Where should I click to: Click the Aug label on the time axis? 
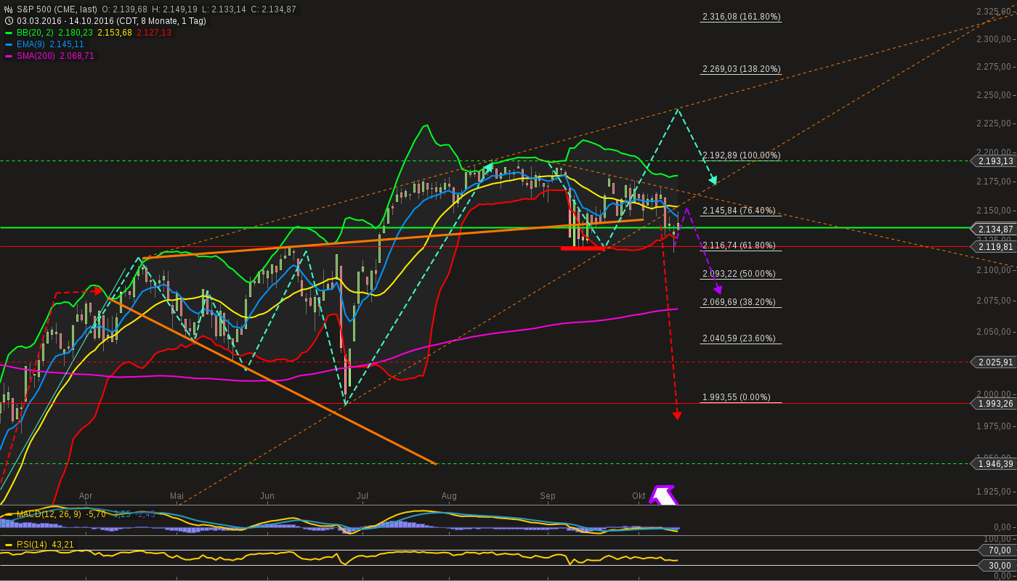point(449,496)
